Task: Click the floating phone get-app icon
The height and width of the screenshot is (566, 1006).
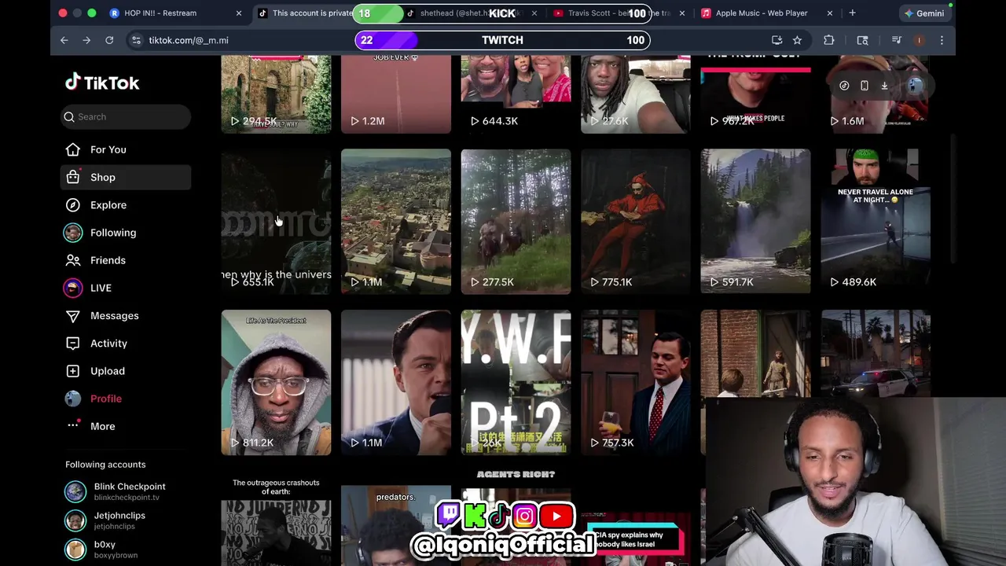Action: (x=864, y=86)
